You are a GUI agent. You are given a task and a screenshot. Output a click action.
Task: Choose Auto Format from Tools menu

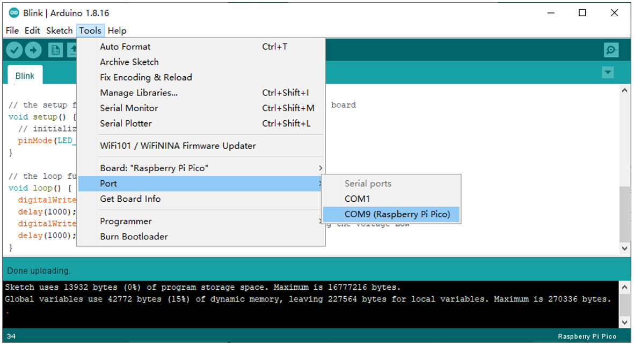pos(201,47)
